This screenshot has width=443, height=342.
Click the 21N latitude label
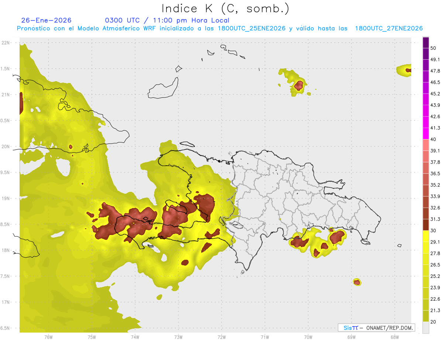6,94
